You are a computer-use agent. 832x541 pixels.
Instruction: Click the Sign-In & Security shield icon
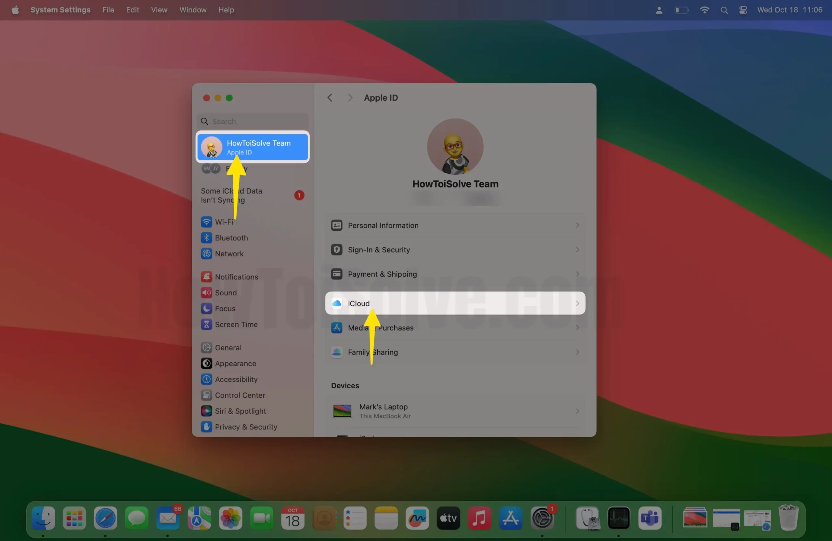tap(337, 250)
